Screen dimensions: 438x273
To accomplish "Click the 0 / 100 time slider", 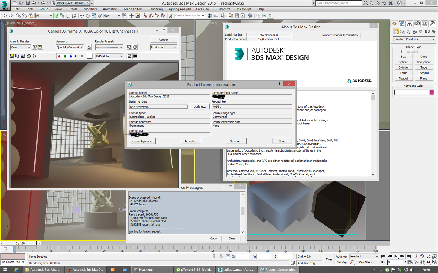I will point(20,243).
